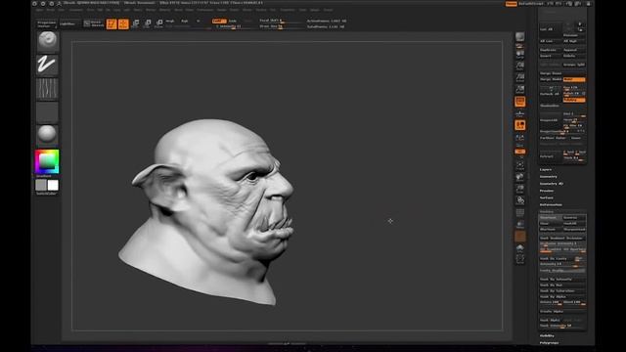
Task: Launch Projection Master
Action: click(x=46, y=23)
